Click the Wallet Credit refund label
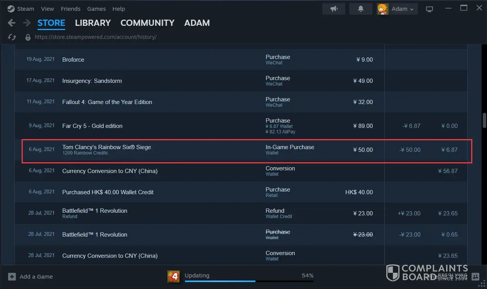 click(x=279, y=217)
